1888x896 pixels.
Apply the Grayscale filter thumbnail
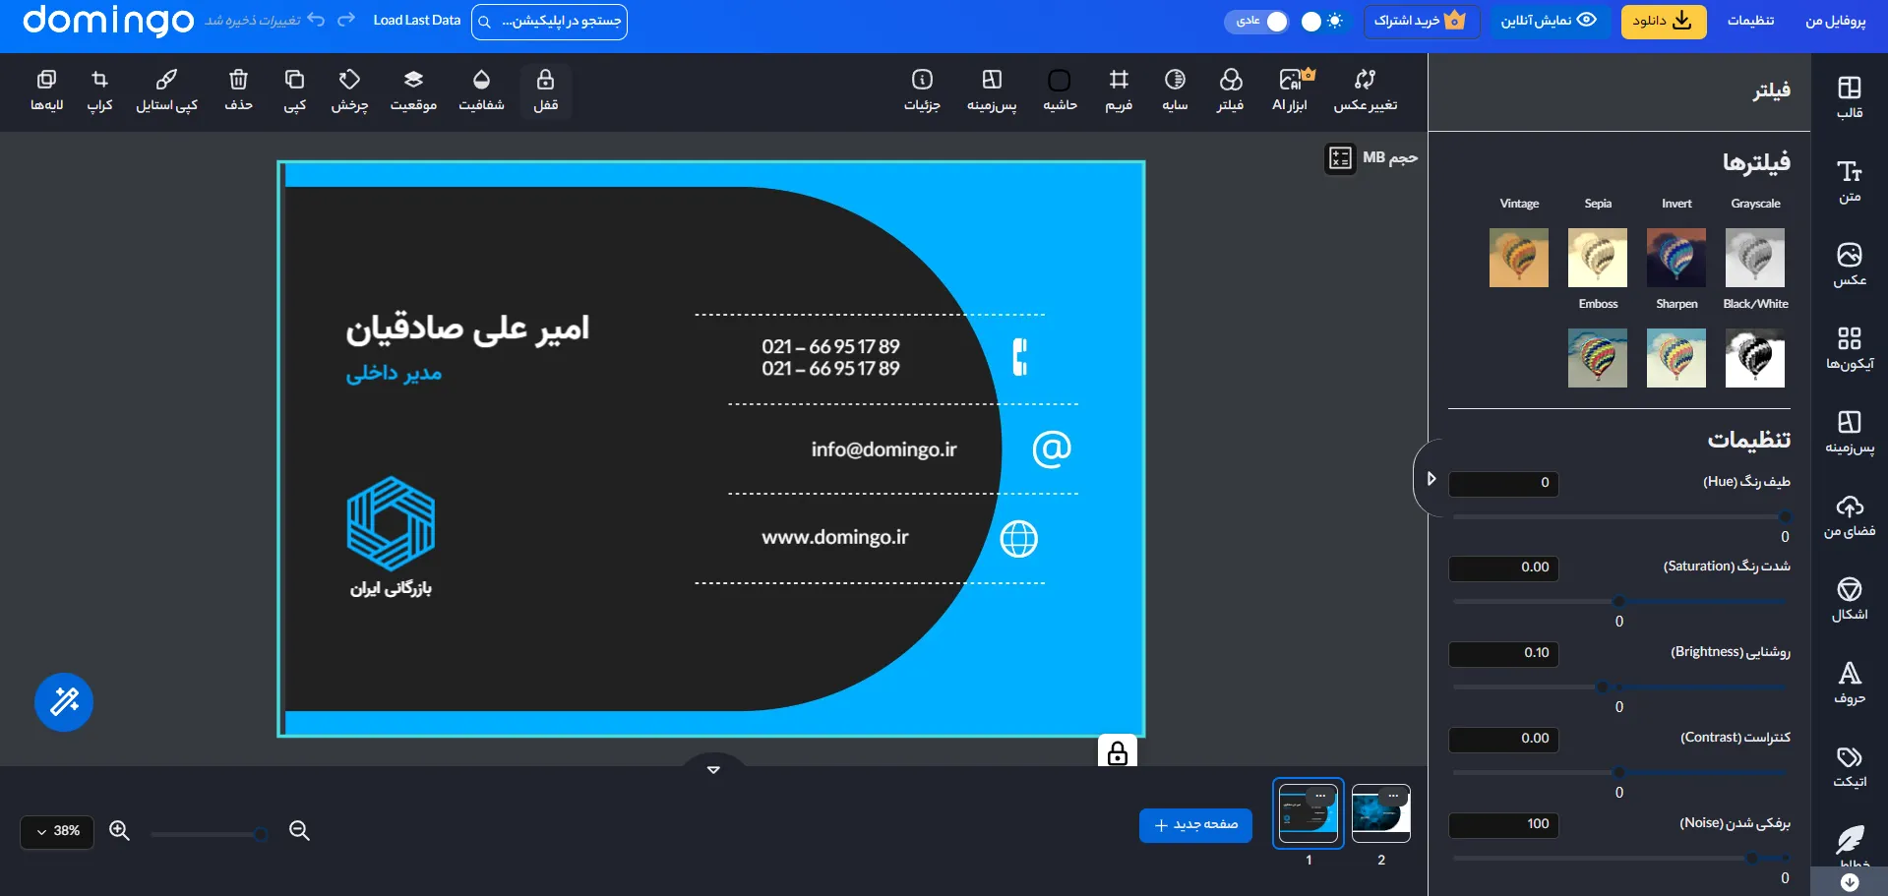1754,258
